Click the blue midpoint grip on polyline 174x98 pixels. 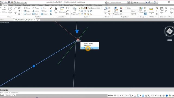(34, 66)
